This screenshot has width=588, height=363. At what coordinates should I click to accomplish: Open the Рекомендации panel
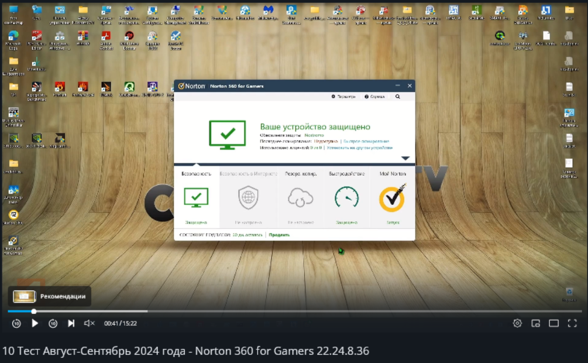50,296
